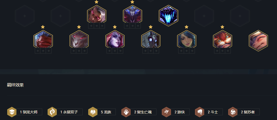Click the empty hexagon slot at far right

pyautogui.click(x=240, y=16)
